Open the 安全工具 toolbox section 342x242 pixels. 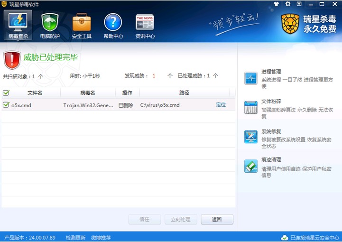click(x=82, y=25)
